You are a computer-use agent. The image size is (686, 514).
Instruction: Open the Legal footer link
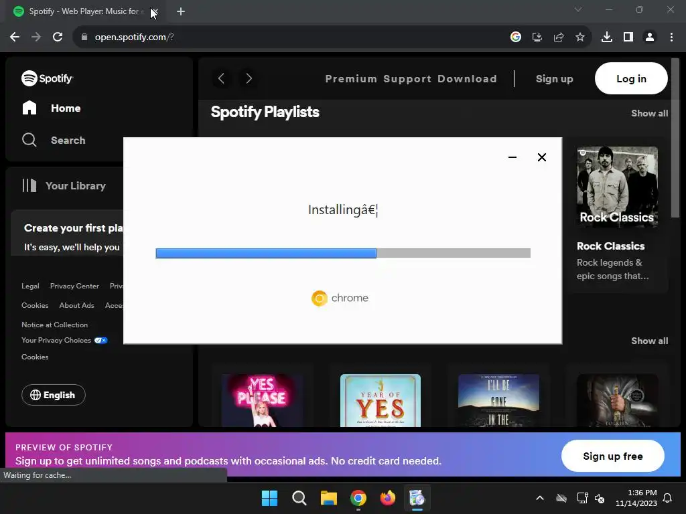30,286
